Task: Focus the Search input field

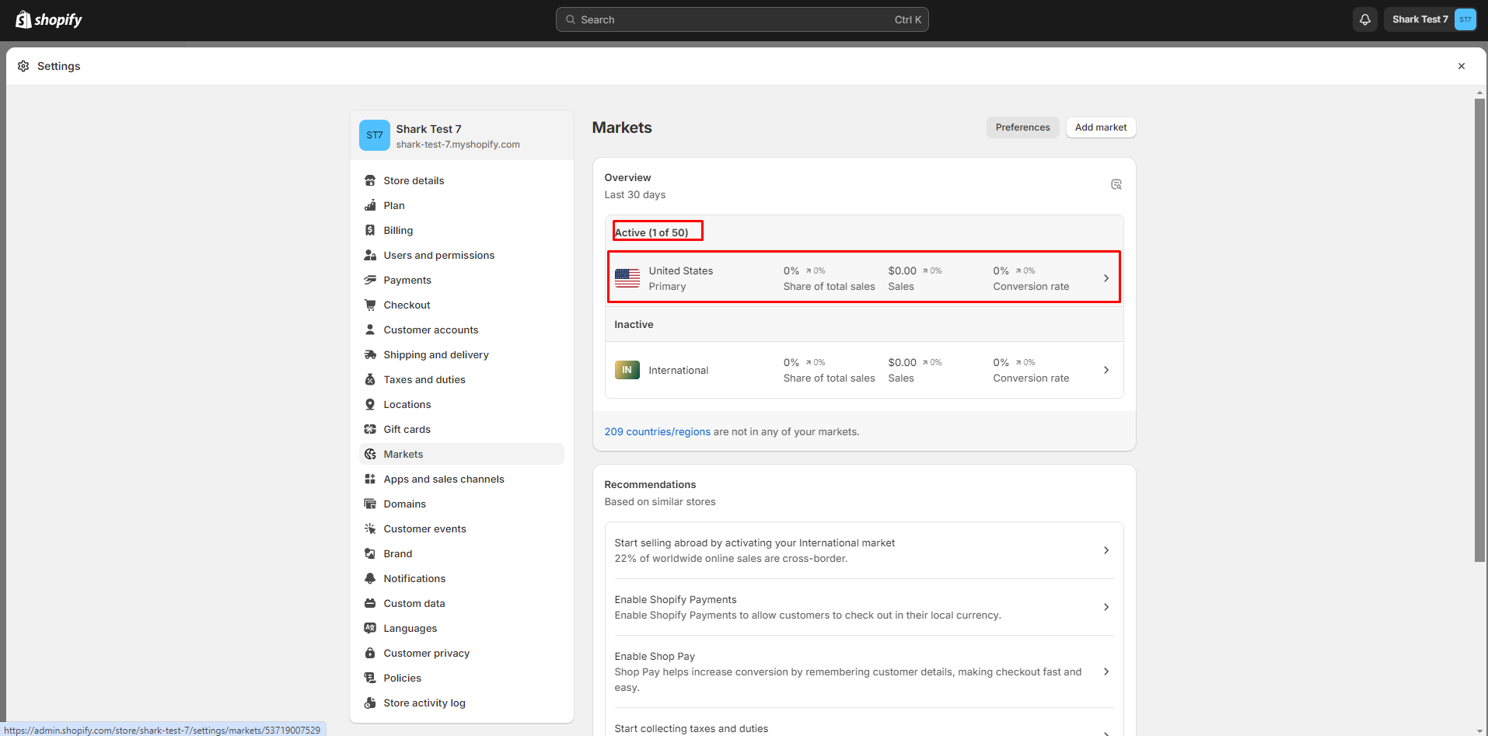Action: (742, 19)
